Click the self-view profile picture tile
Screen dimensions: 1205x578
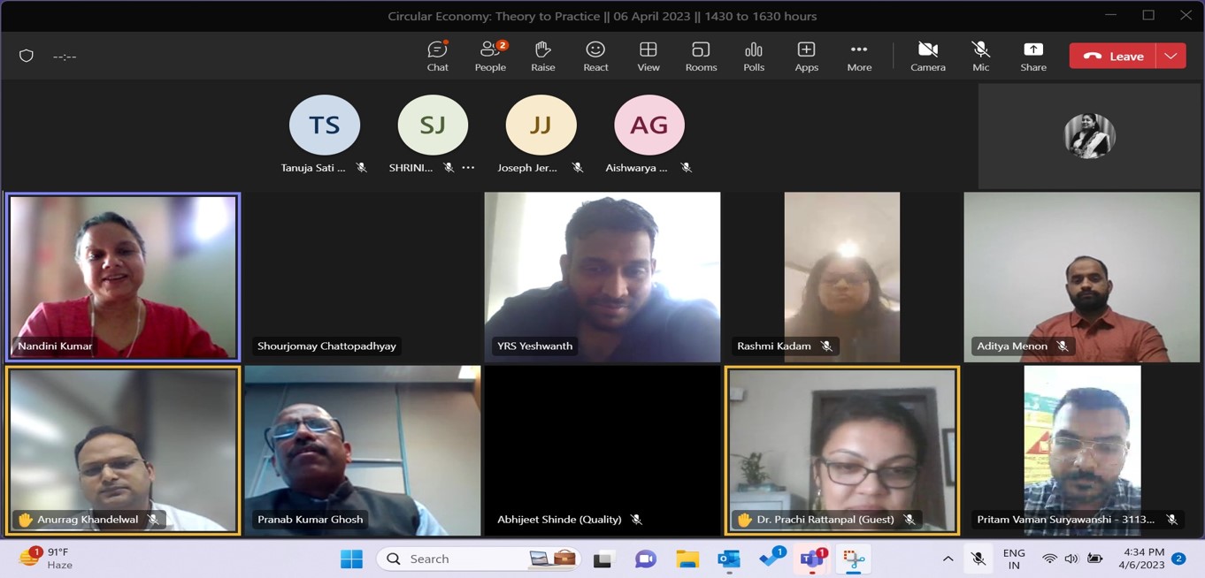(x=1089, y=136)
